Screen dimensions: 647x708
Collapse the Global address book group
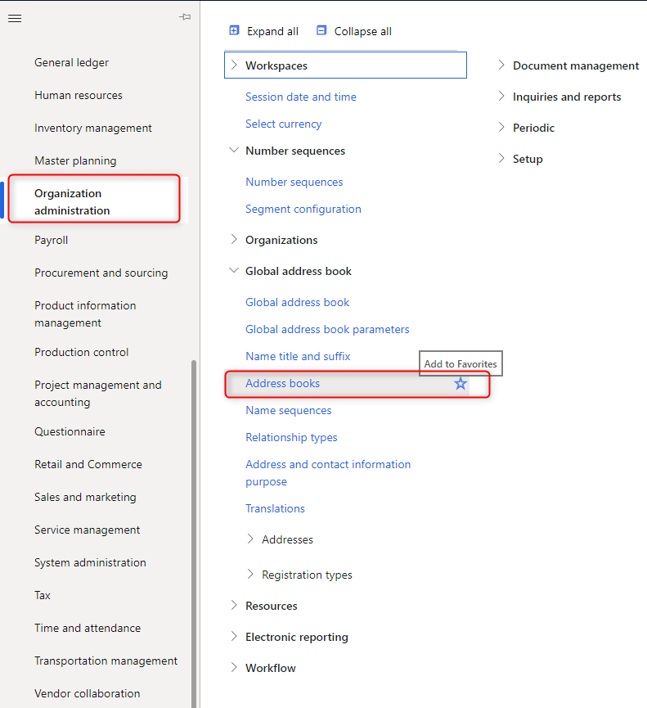pos(234,271)
